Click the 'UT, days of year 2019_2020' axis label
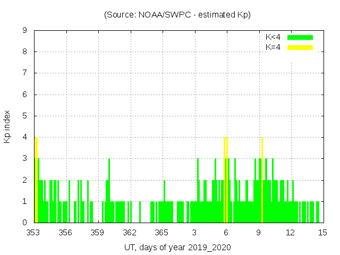This screenshot has width=340, height=255. tap(177, 248)
